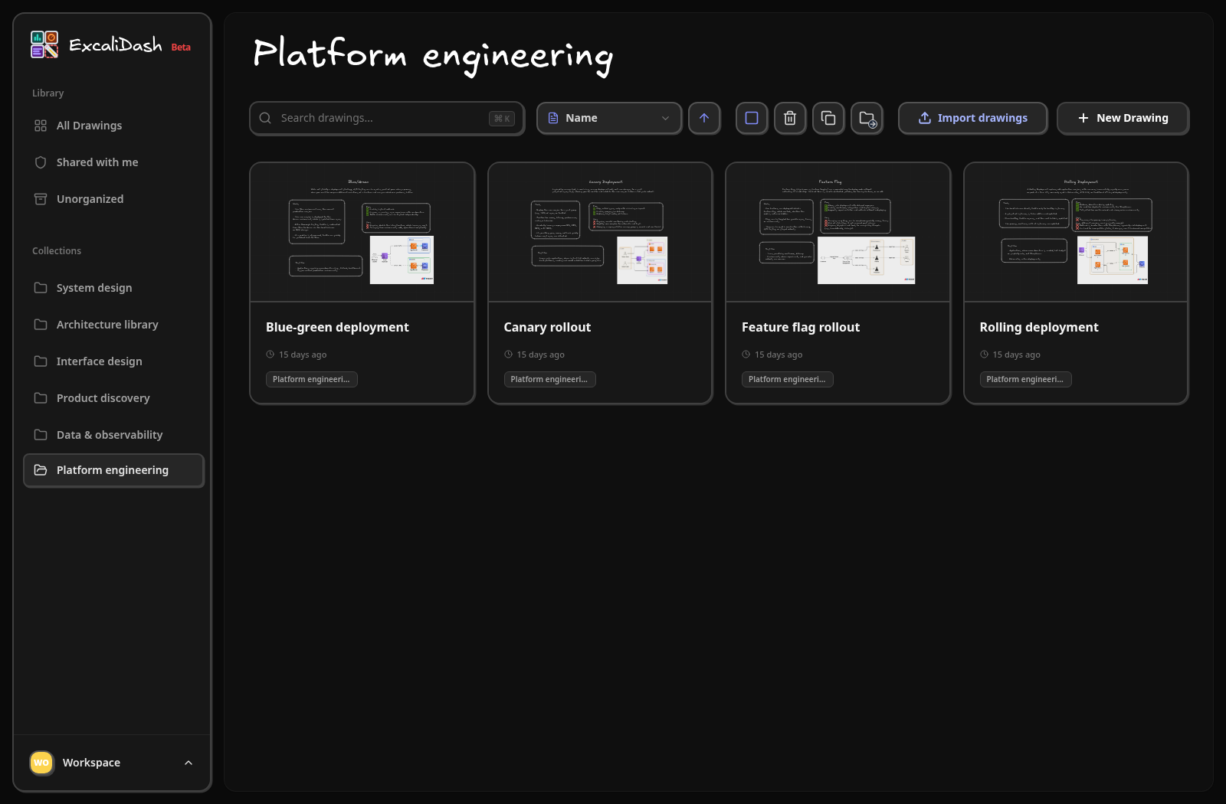Click the workspace avatar badge
This screenshot has width=1226, height=804.
click(x=41, y=763)
